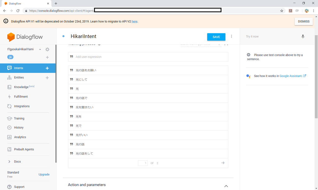Select phrase 光の話で

pyautogui.click(x=148, y=98)
